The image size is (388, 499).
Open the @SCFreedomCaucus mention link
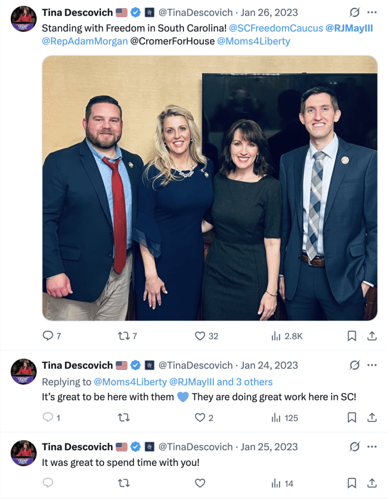(276, 28)
